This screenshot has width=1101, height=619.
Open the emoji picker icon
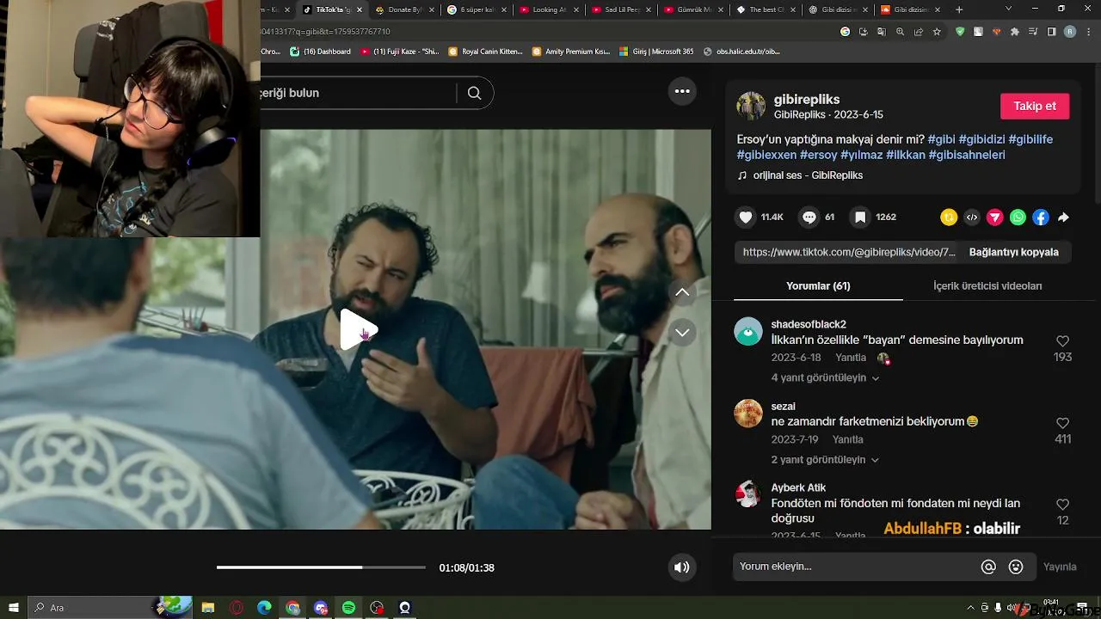click(x=1016, y=567)
